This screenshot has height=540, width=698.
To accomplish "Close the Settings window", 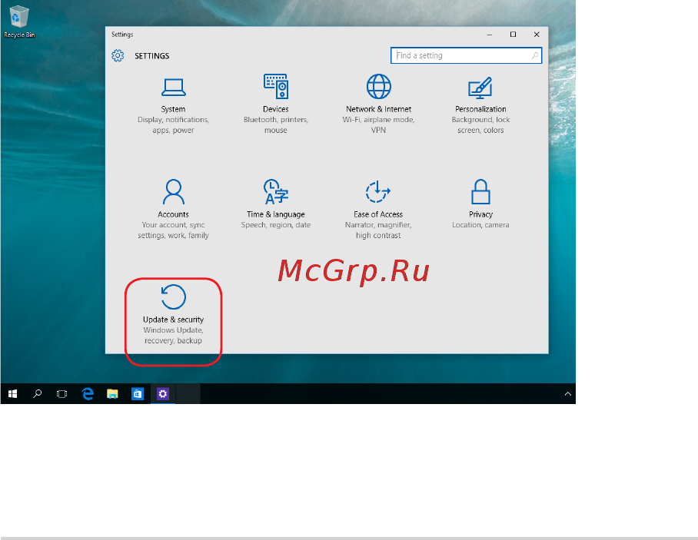I will (x=537, y=35).
